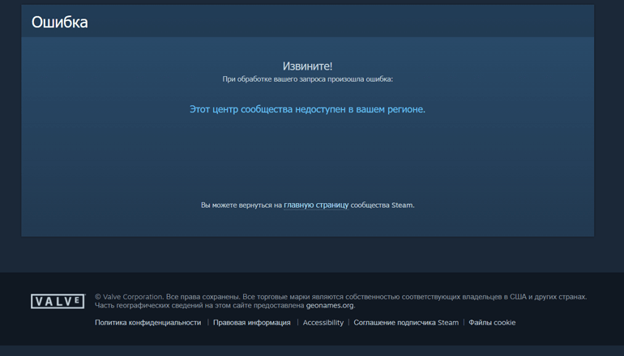Click the separator before Файлы cookie
This screenshot has height=356, width=624.
point(464,323)
